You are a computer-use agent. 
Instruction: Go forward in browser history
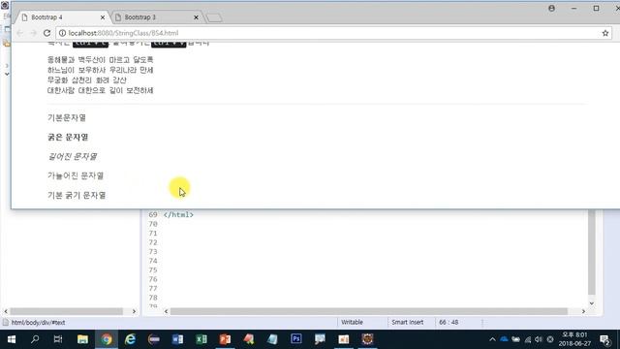[33, 33]
